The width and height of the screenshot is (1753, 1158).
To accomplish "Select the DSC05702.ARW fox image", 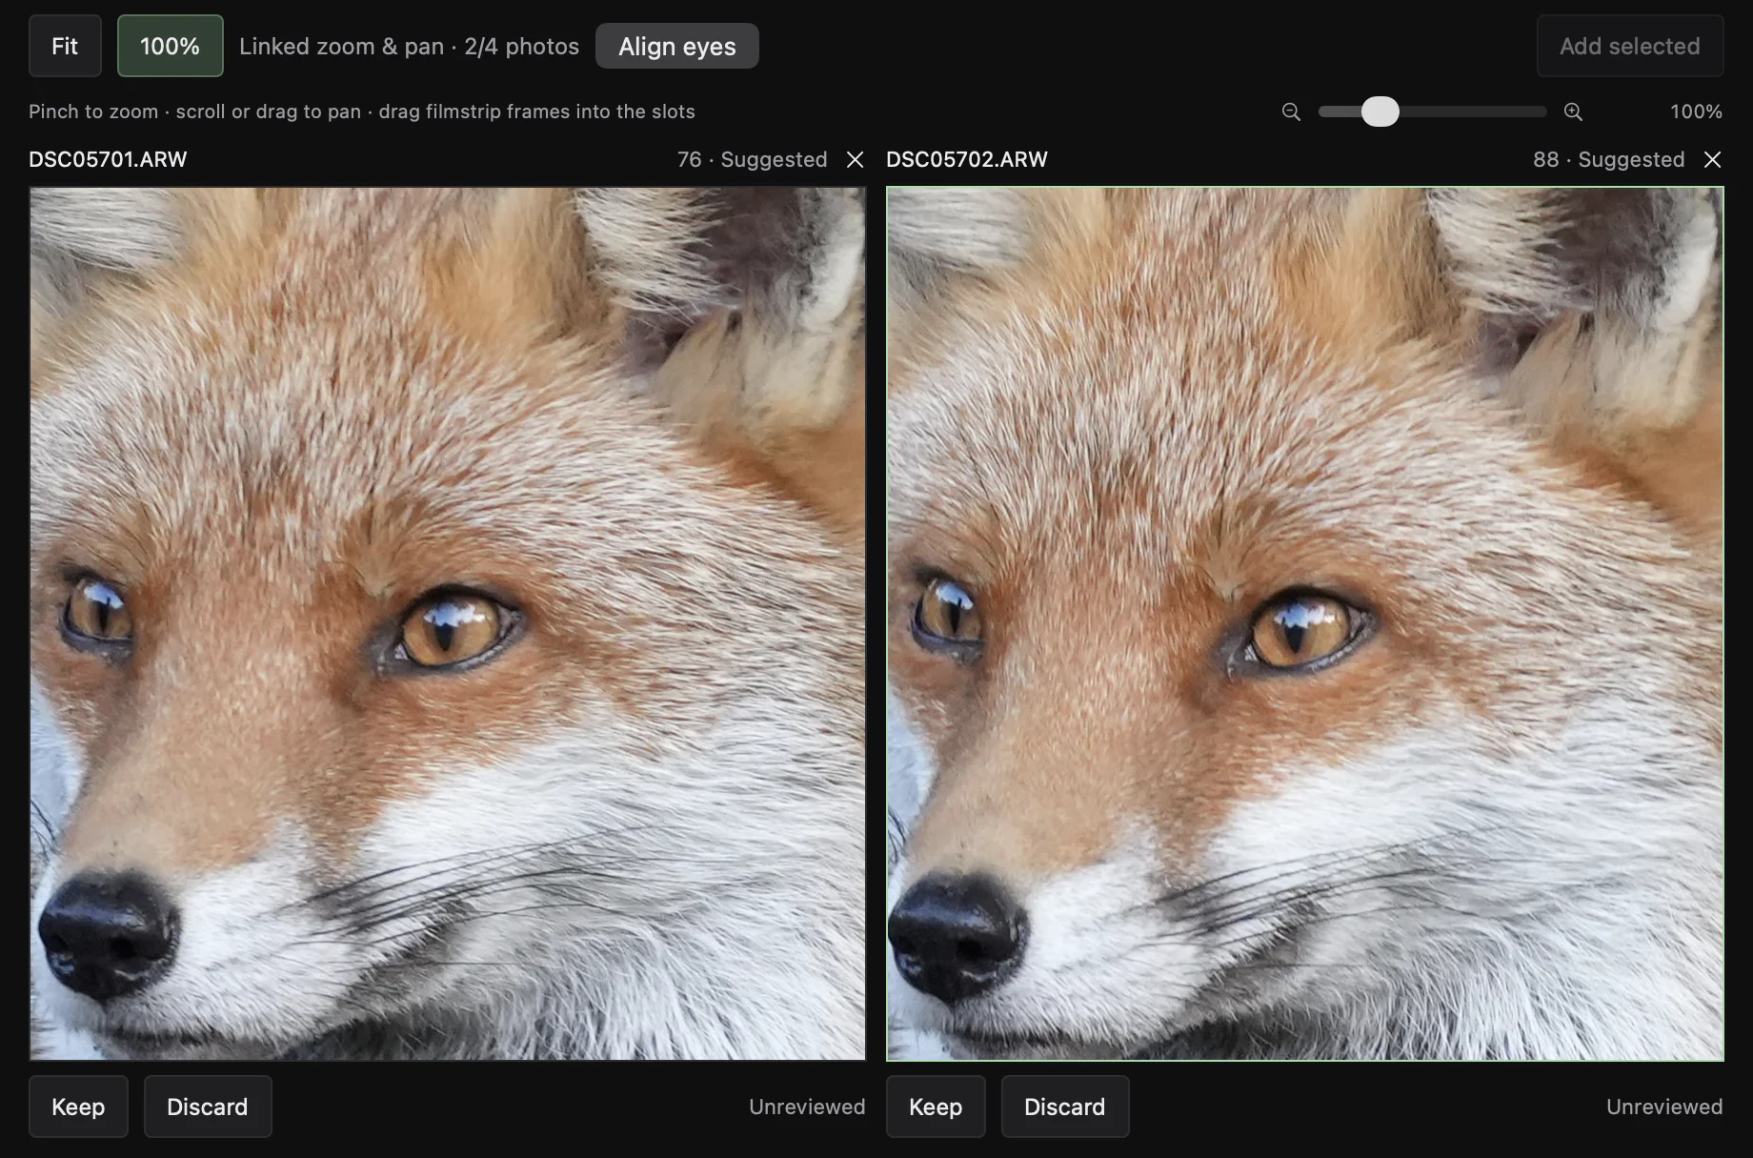I will (x=1305, y=623).
